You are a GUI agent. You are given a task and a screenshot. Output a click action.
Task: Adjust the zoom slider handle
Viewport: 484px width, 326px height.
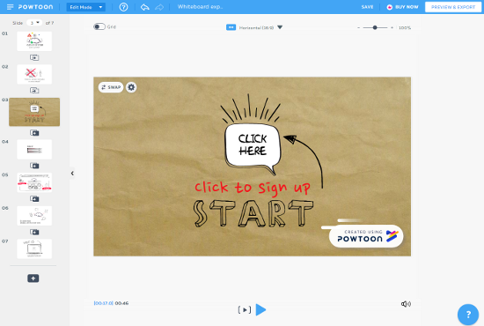[x=375, y=28]
